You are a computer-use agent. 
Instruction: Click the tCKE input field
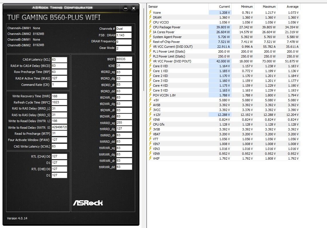tap(124, 66)
